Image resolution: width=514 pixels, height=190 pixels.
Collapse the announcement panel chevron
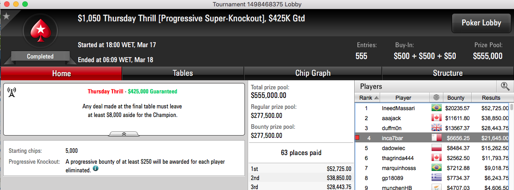click(124, 134)
